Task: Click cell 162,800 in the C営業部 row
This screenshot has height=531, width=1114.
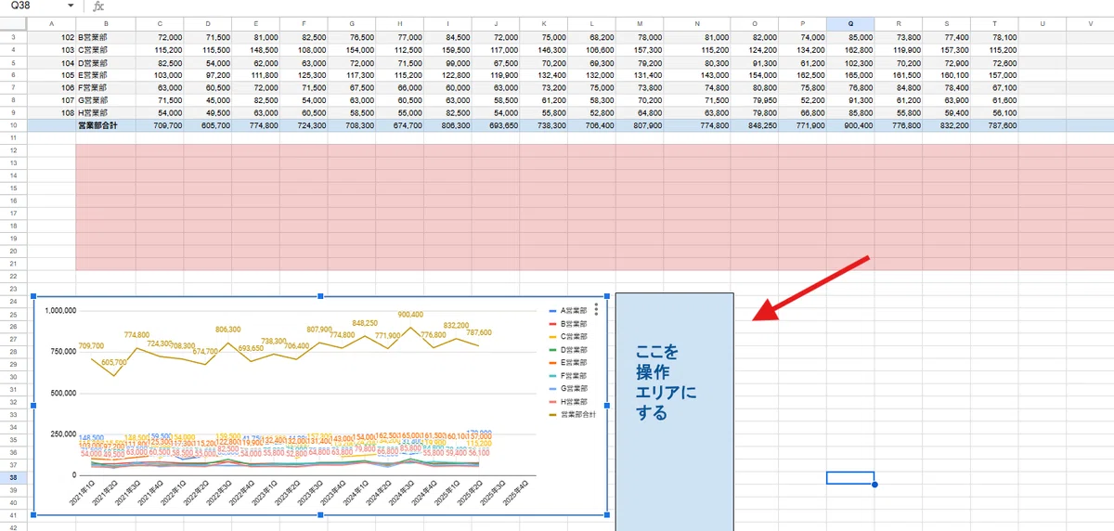Action: [x=850, y=48]
